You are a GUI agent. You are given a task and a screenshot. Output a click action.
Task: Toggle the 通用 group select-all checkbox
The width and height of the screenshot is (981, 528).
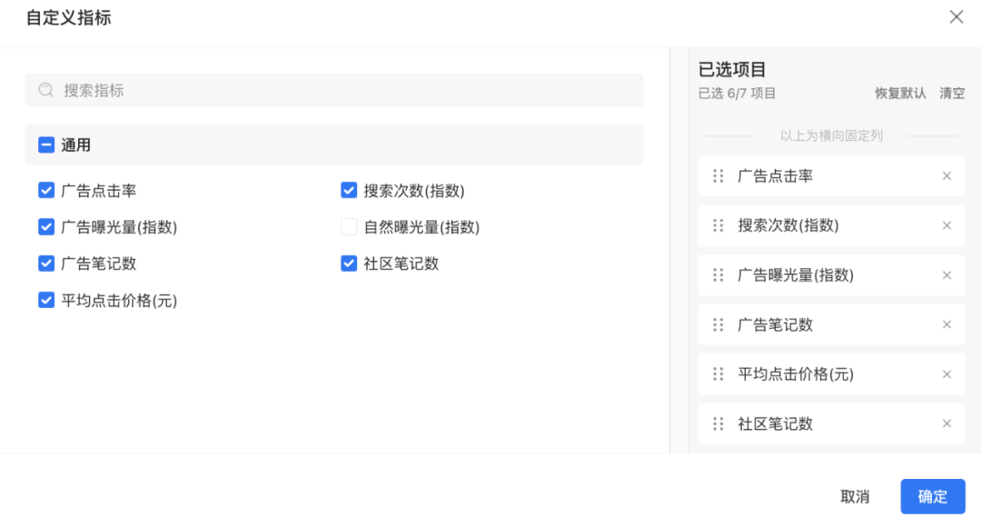(x=46, y=145)
